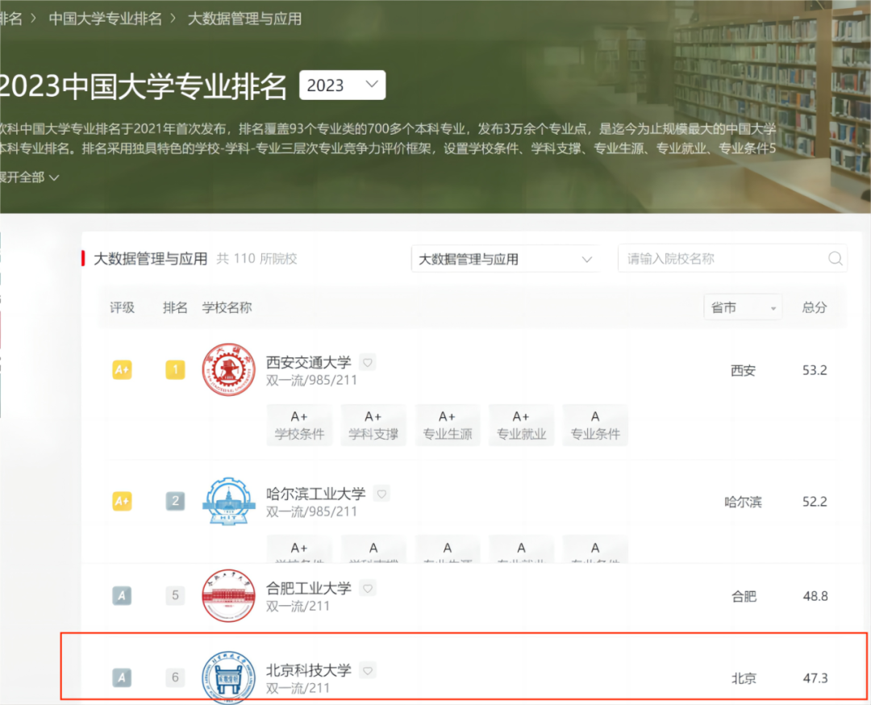Image resolution: width=871 pixels, height=705 pixels.
Task: Click the 双一流/985/211 tag under 西安交通大学
Action: pos(311,380)
